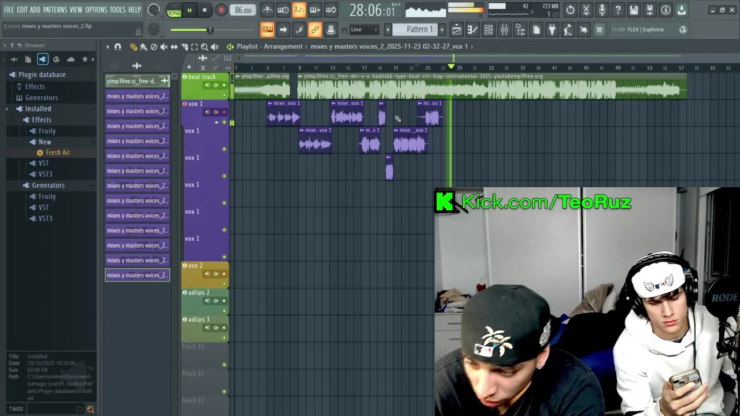Viewport: 740px width, 416px height.
Task: Open the VIEW menu
Action: click(x=76, y=10)
